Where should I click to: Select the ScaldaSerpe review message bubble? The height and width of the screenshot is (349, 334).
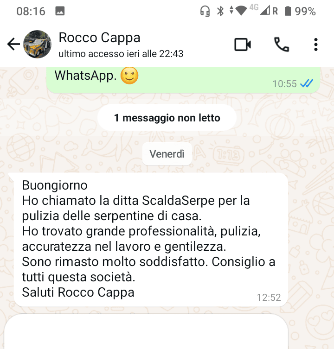151,240
